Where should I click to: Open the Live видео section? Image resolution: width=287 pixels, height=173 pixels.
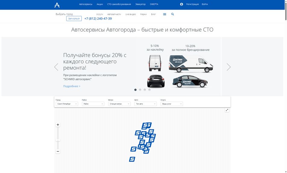click(131, 14)
